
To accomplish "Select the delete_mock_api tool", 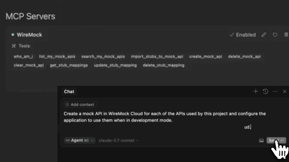I will [244, 56].
